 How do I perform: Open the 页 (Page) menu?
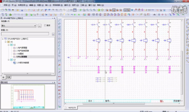[14, 5]
